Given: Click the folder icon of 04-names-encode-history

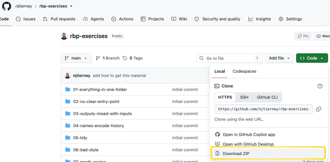Looking at the screenshot, I should (x=68, y=126).
